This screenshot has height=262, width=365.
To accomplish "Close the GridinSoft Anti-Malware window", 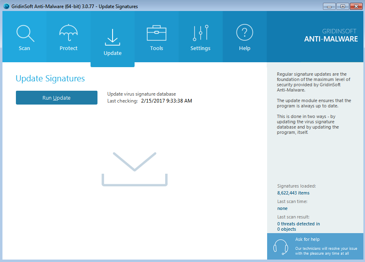I will tap(356, 6).
